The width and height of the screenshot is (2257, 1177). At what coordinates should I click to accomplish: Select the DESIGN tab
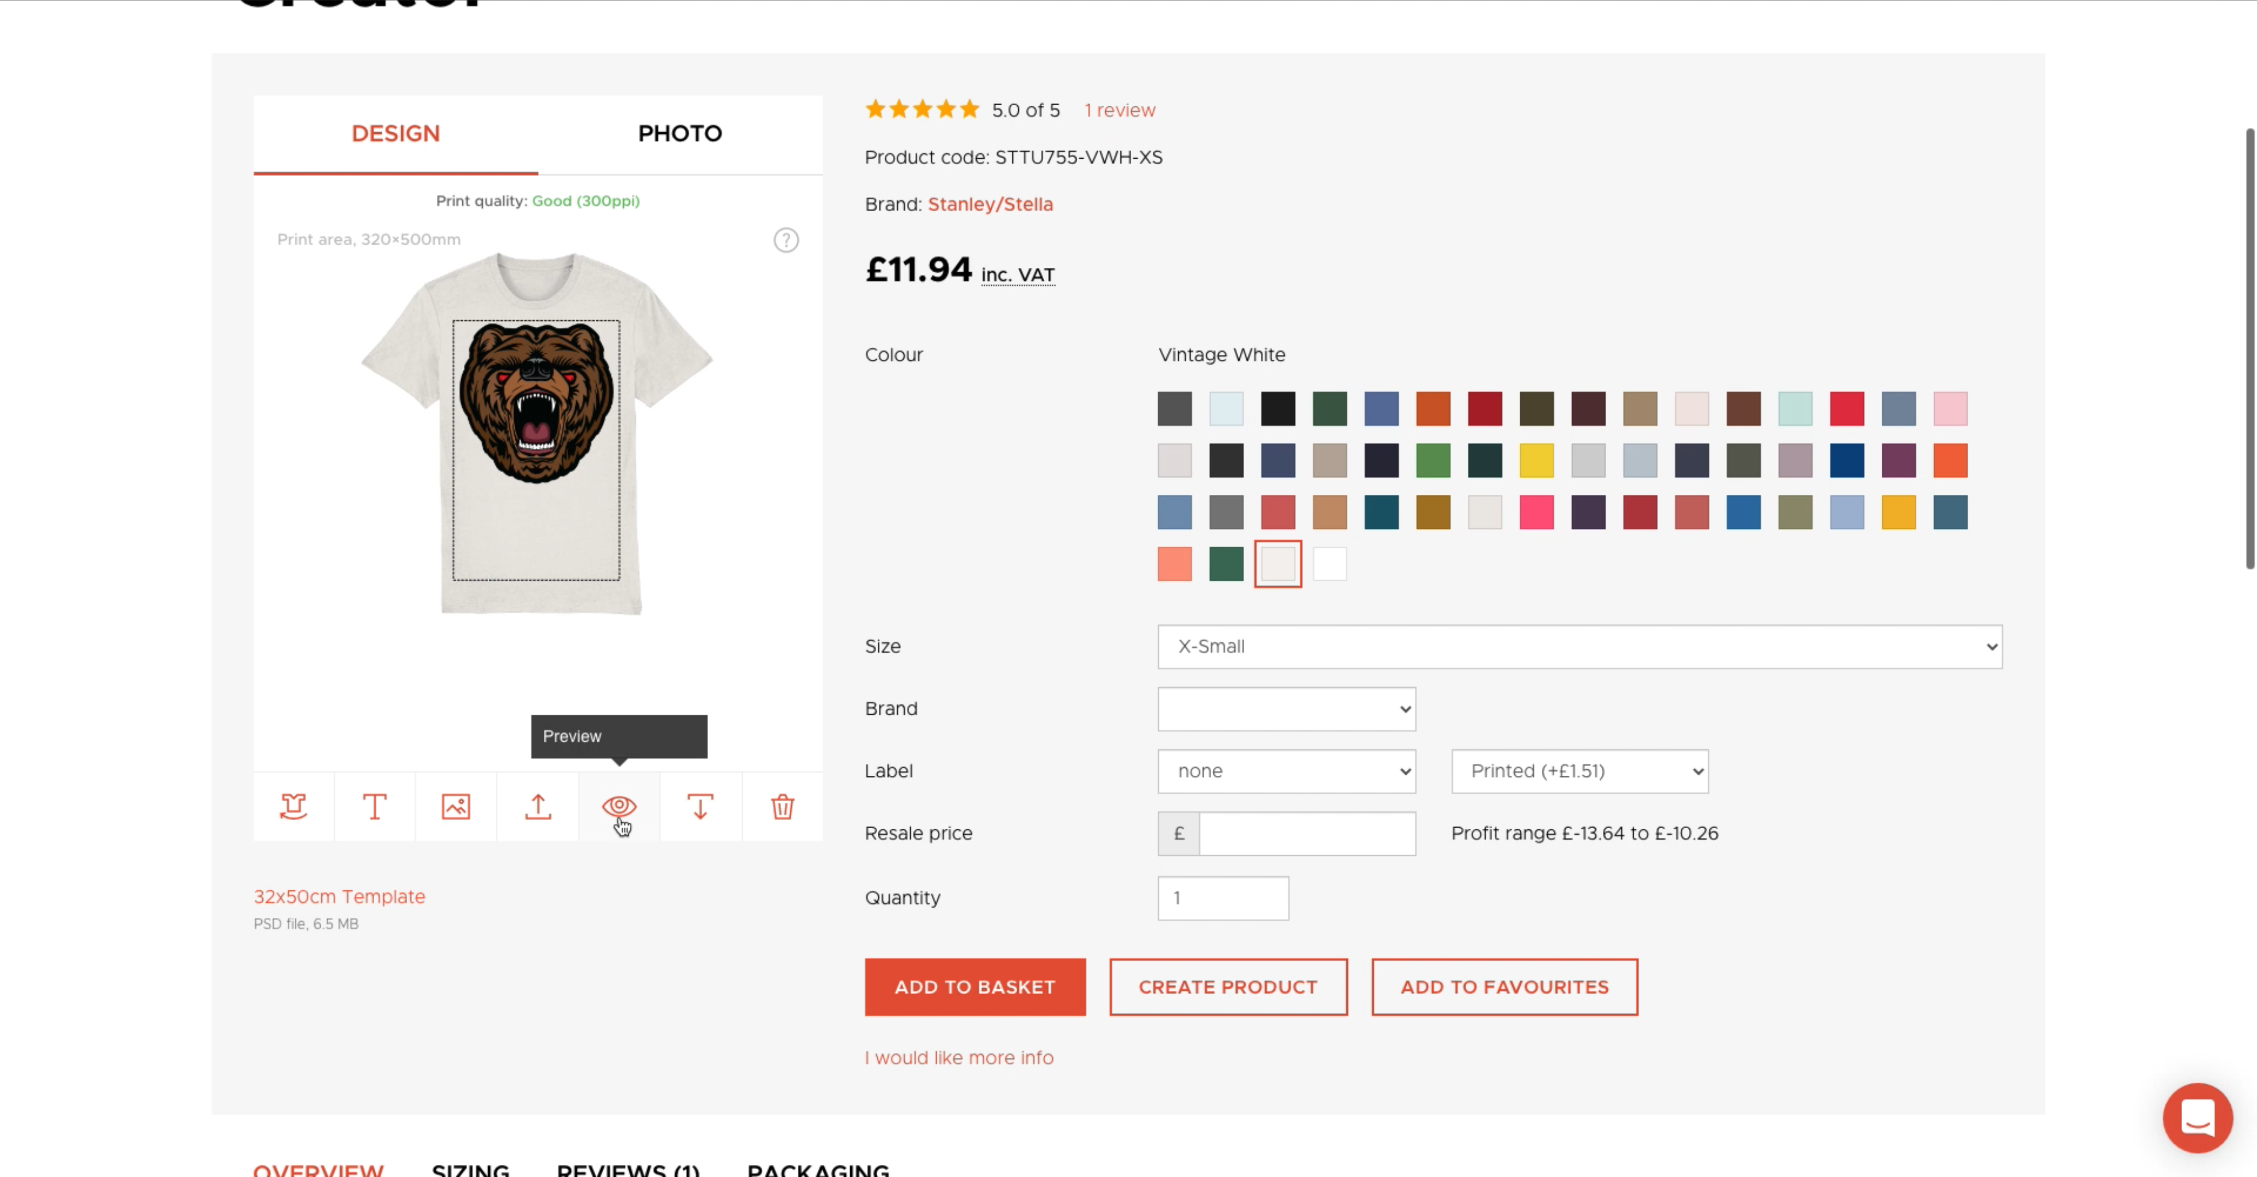tap(395, 134)
